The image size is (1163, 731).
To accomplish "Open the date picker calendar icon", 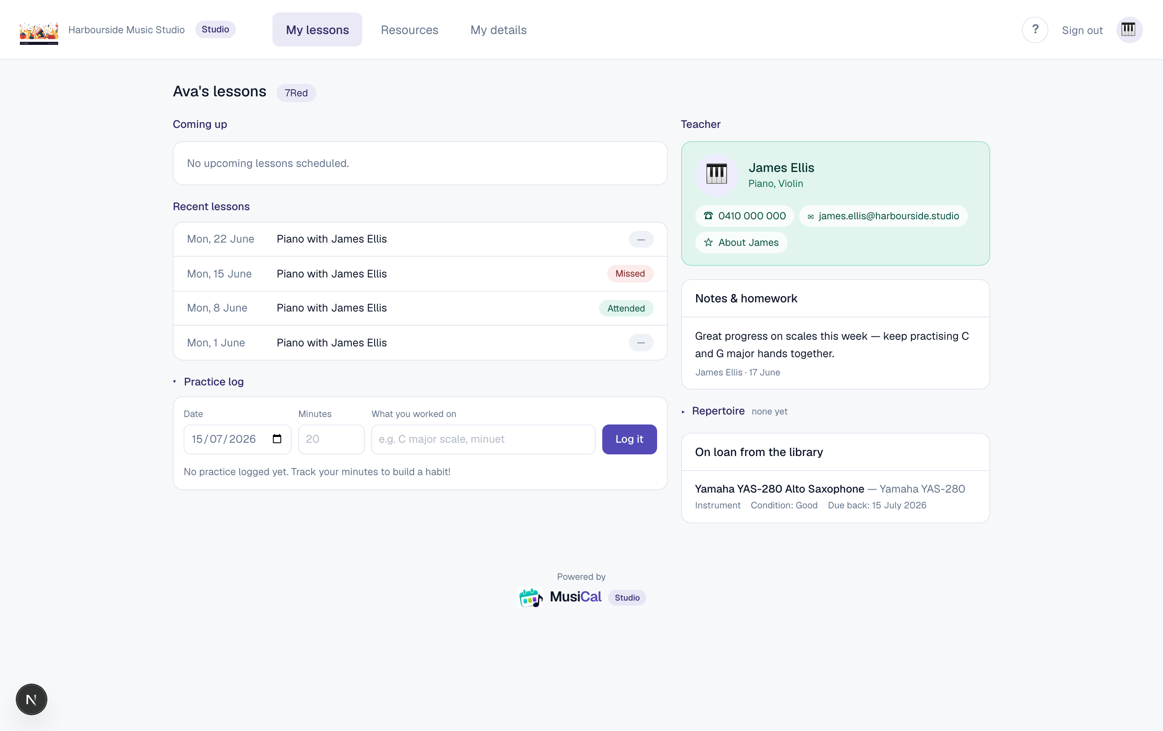I will click(x=277, y=439).
